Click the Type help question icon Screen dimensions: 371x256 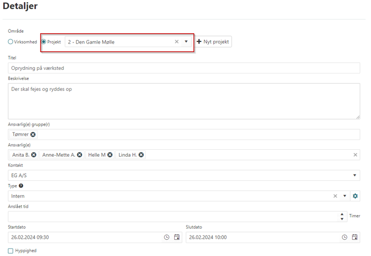pyautogui.click(x=21, y=186)
